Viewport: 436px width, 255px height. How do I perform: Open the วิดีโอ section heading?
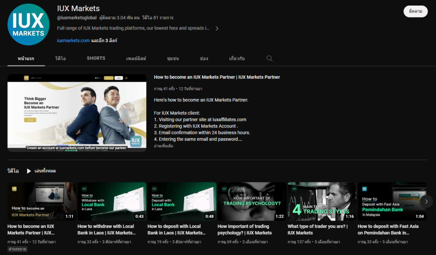[13, 171]
